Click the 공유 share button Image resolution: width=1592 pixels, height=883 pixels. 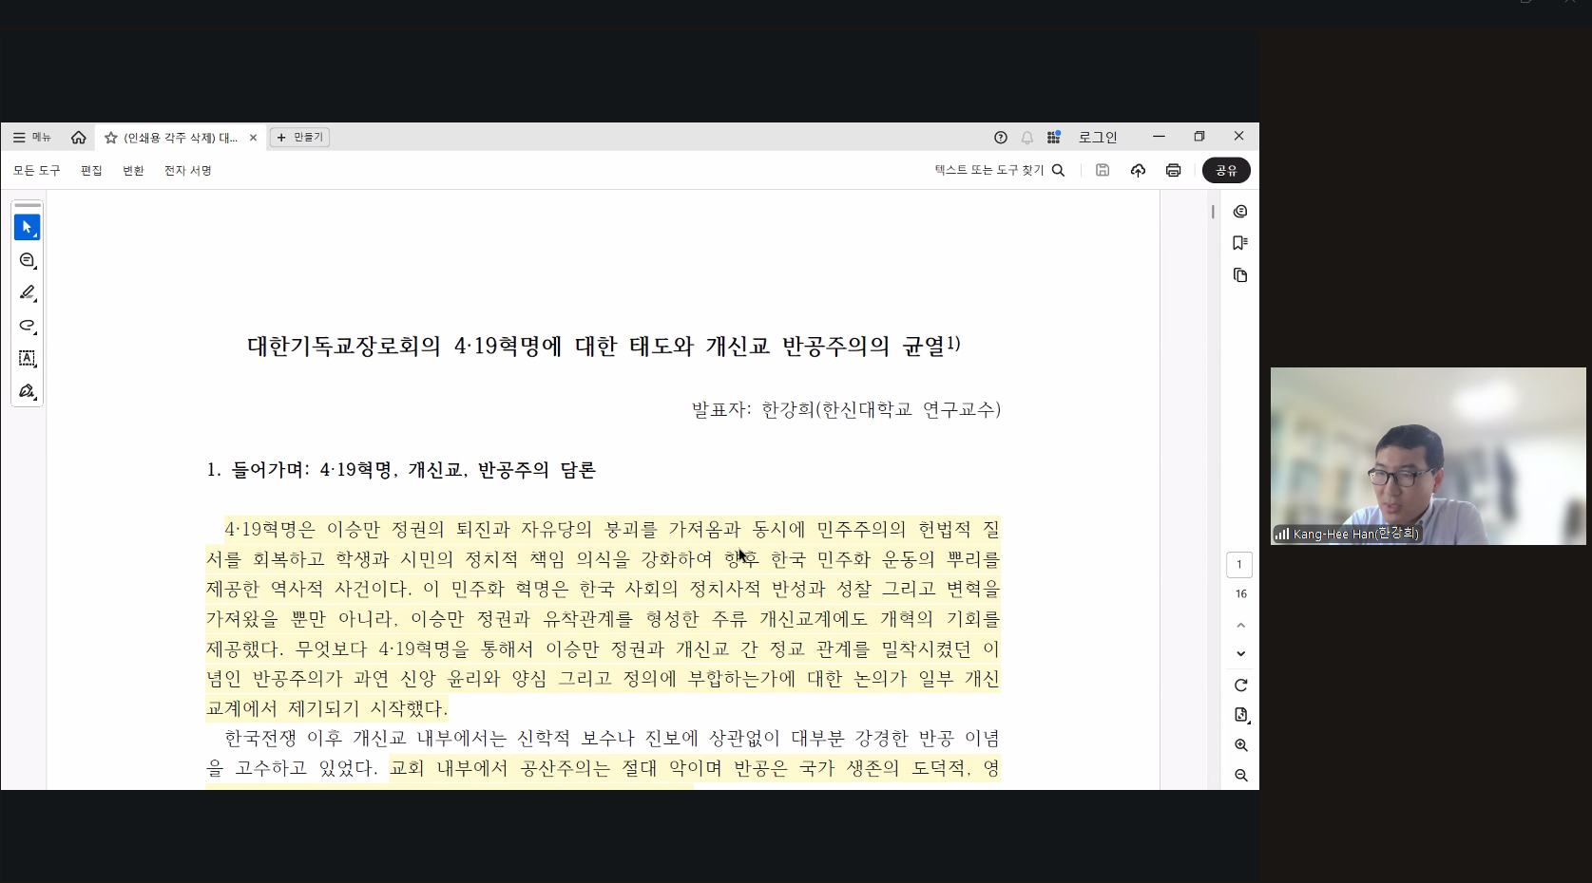pyautogui.click(x=1226, y=170)
